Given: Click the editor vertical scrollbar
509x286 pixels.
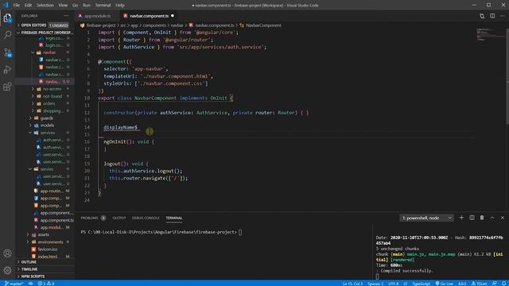Looking at the screenshot, I should (x=507, y=76).
